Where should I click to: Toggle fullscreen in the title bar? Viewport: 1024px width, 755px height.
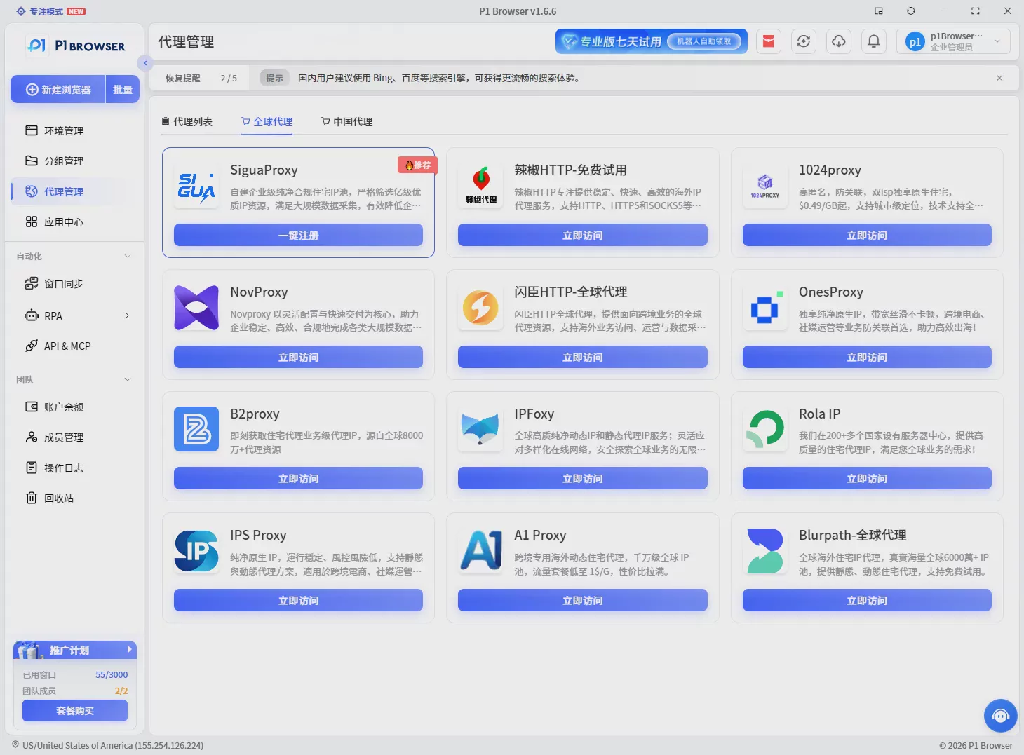[x=976, y=11]
